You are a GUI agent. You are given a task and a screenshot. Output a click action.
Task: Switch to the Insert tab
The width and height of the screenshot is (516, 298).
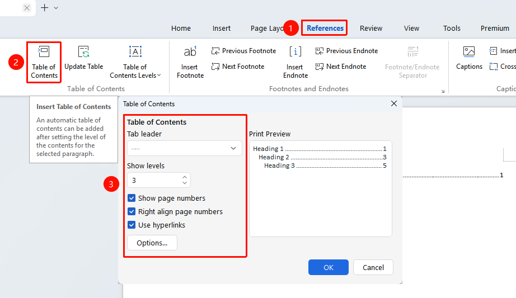pyautogui.click(x=222, y=29)
